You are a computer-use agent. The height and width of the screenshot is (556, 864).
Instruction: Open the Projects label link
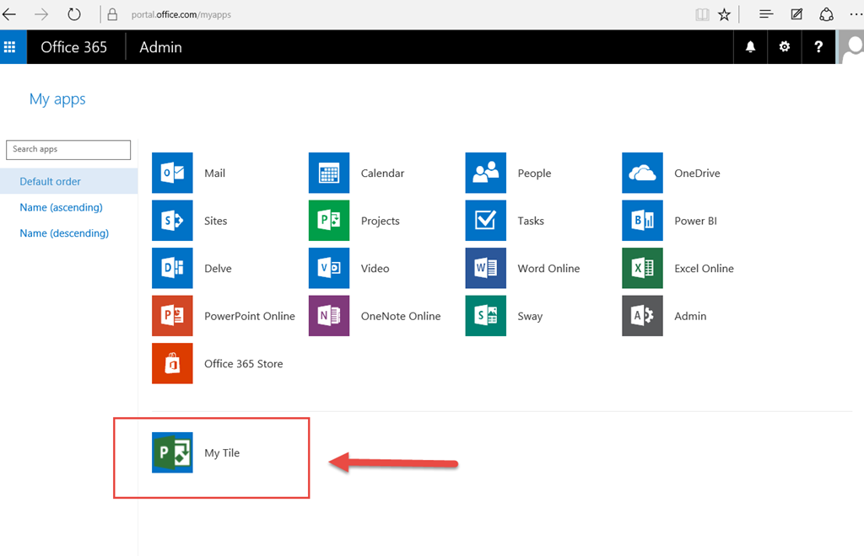point(381,221)
